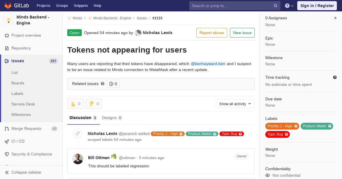The height and width of the screenshot is (179, 342).
Task: Click the Collapse sidebar double-chevron icon
Action: click(7, 172)
